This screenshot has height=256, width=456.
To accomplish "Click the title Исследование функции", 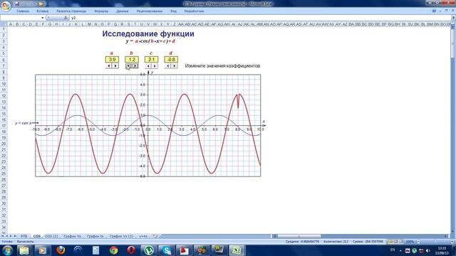I will 148,33.
